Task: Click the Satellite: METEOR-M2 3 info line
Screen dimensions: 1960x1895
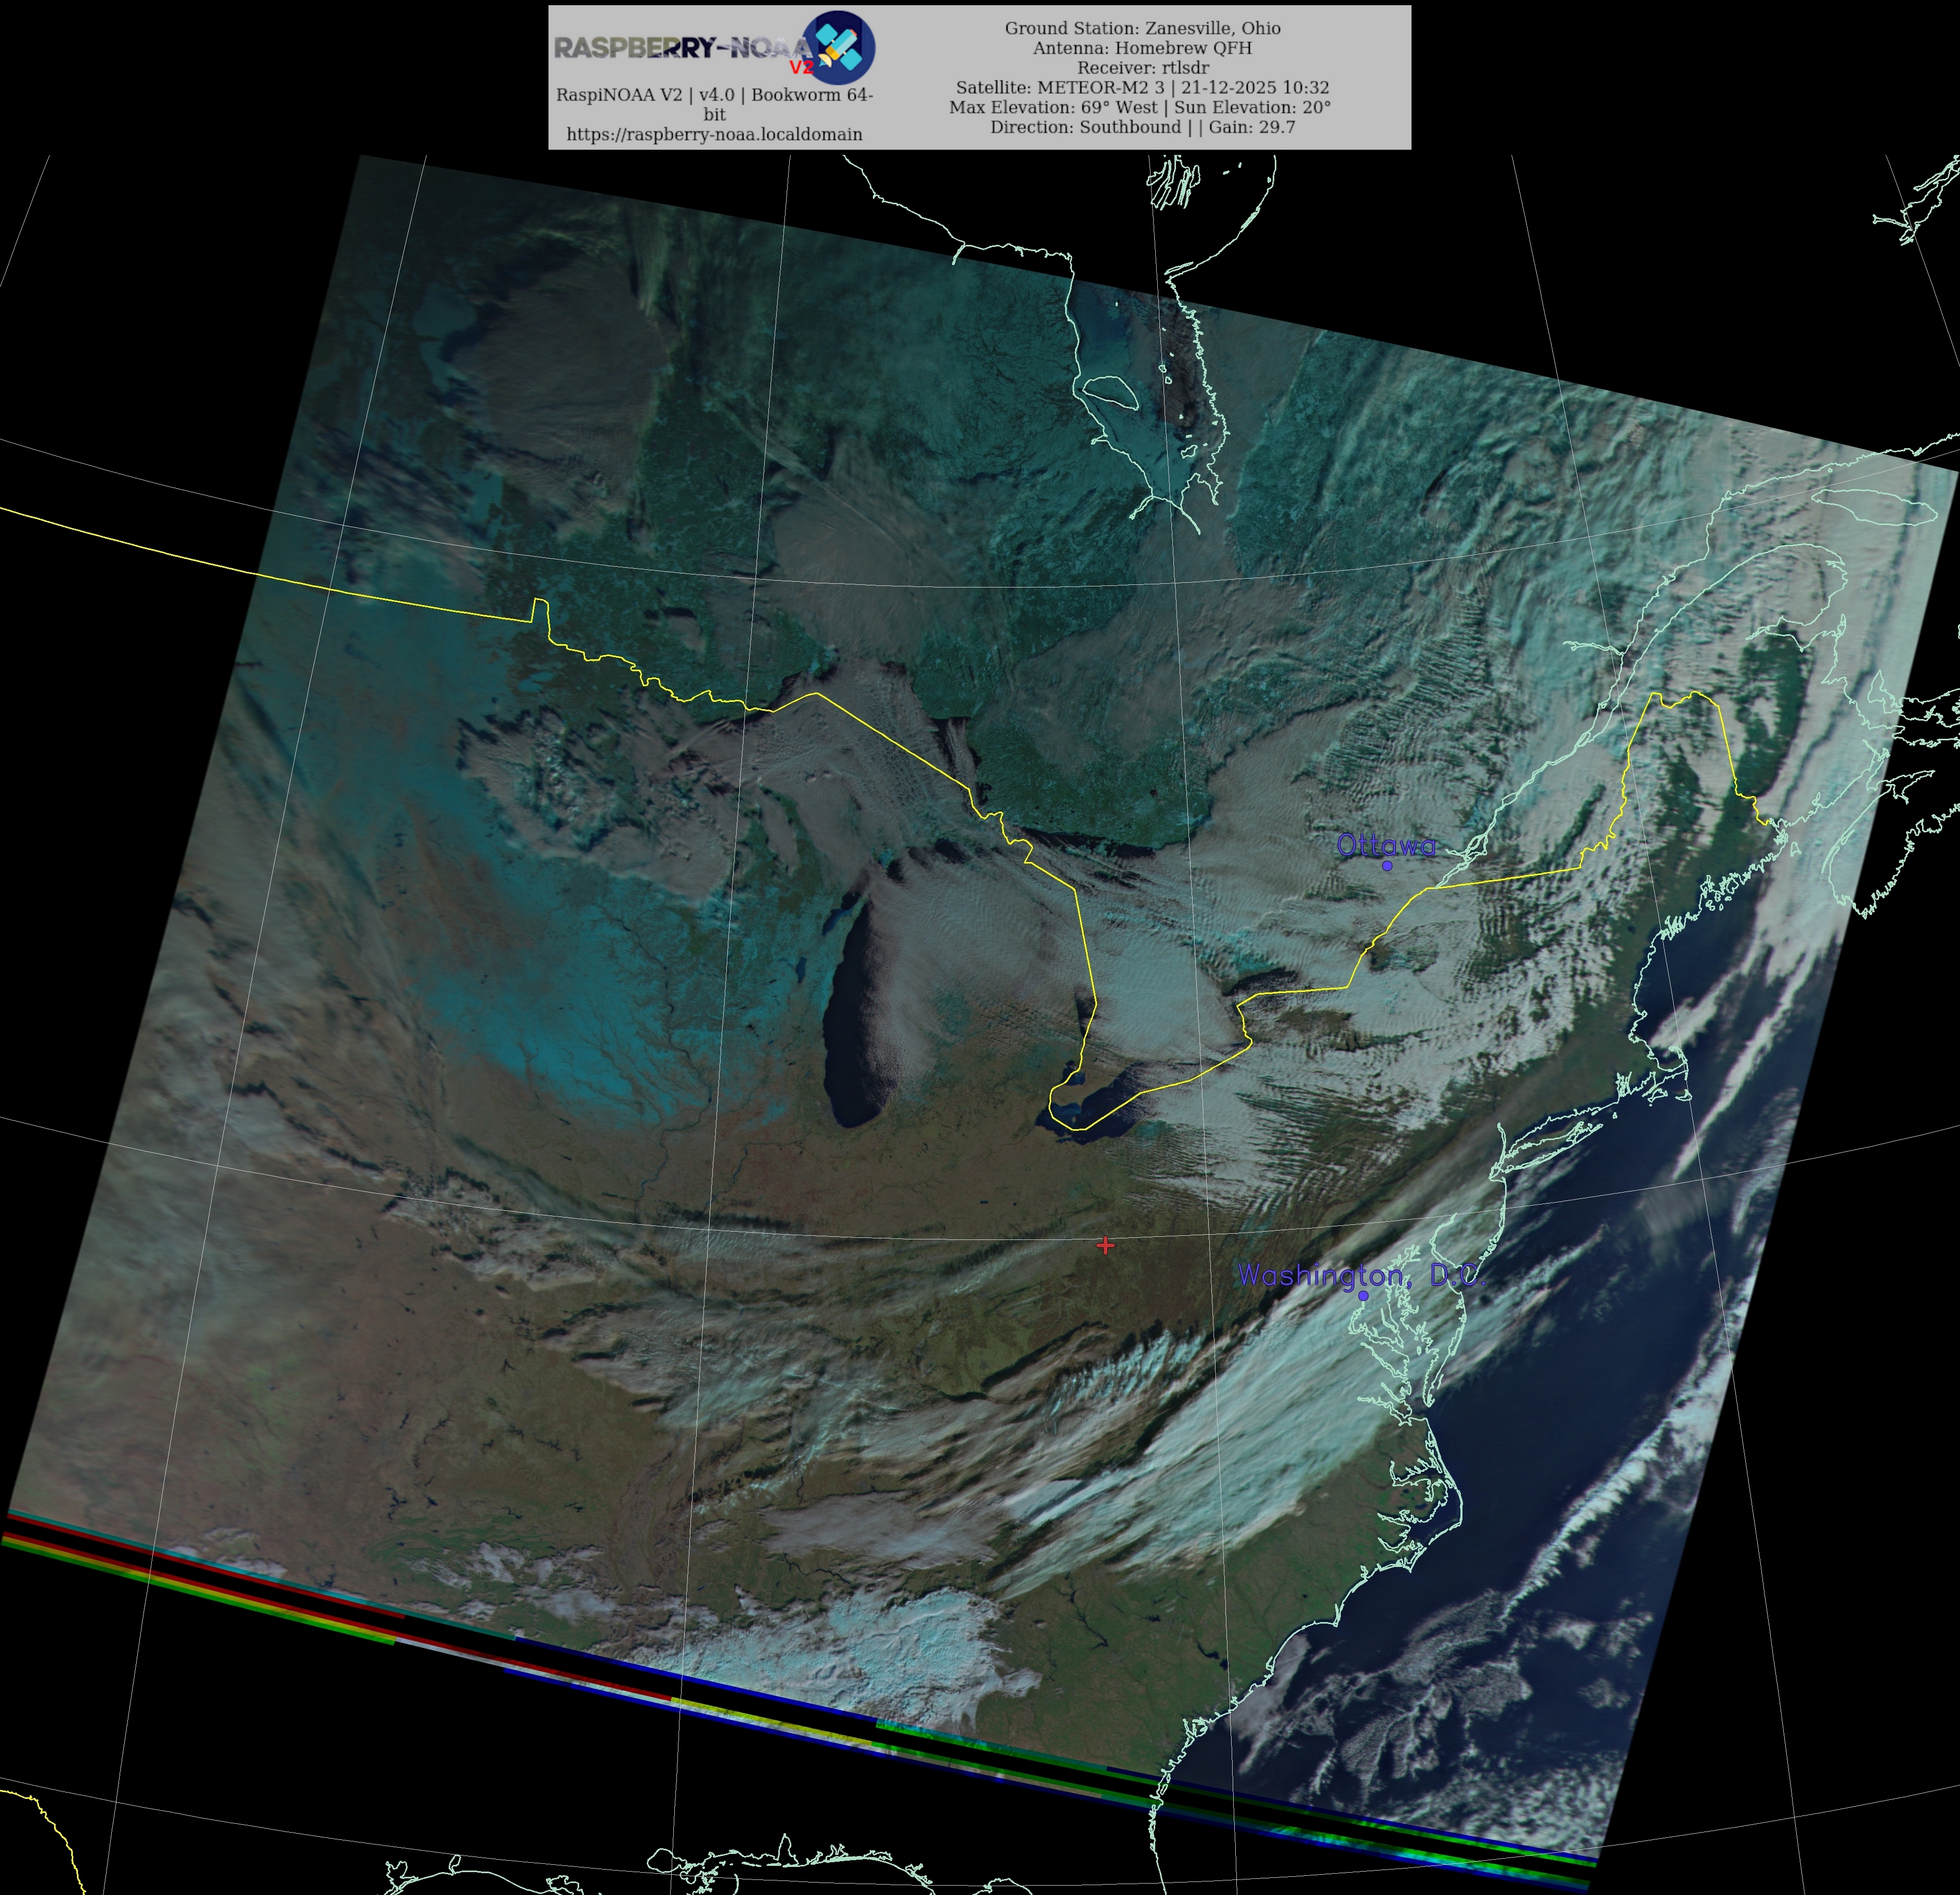Action: point(1142,87)
